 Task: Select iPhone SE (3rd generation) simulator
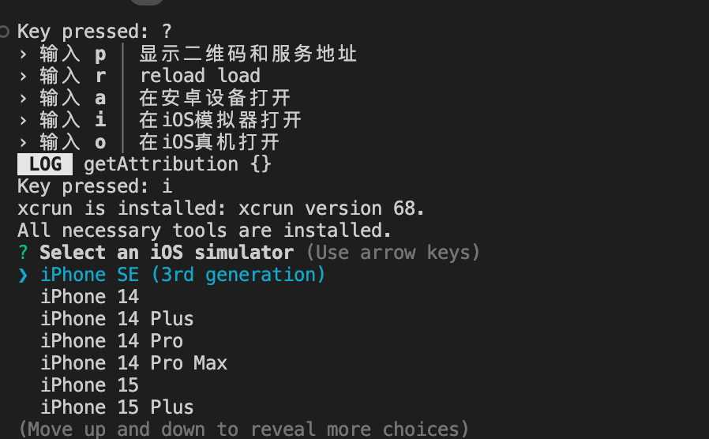[182, 275]
